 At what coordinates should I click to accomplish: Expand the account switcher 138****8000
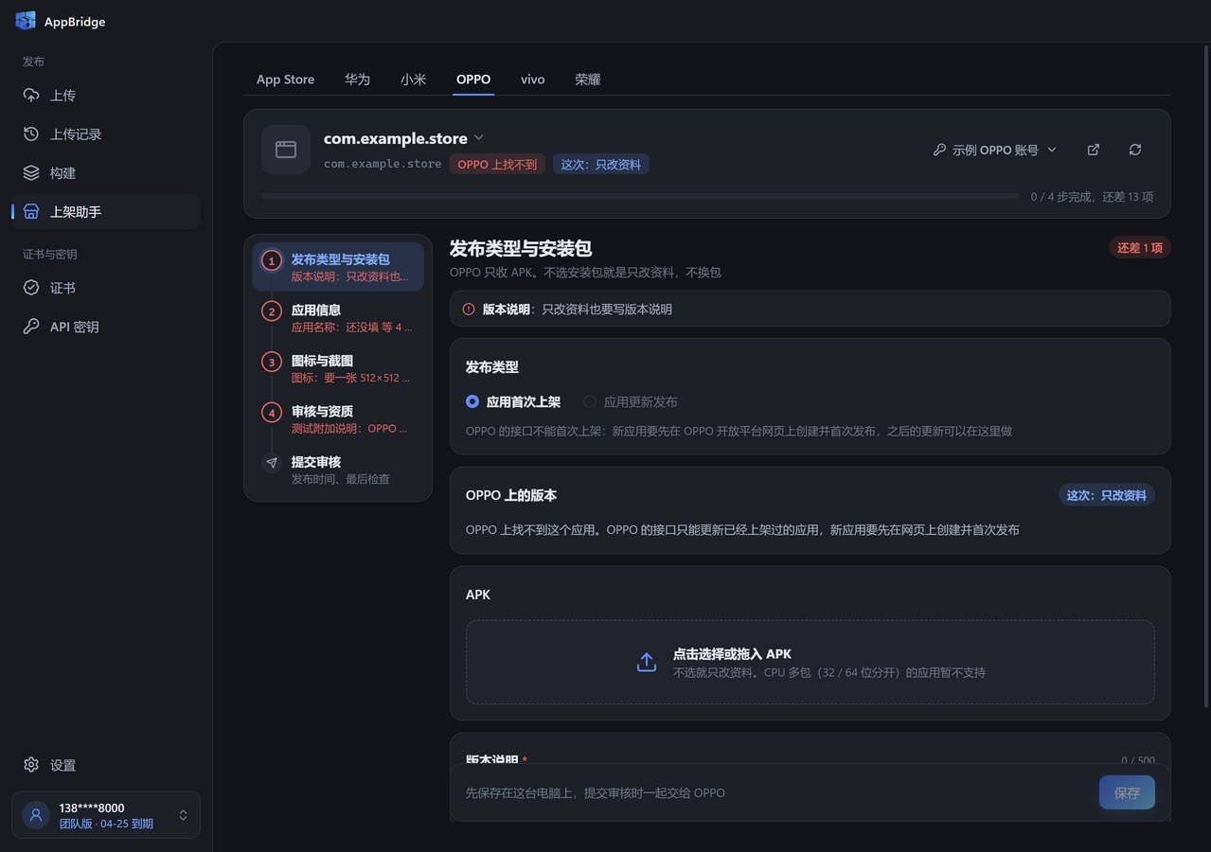(x=106, y=815)
